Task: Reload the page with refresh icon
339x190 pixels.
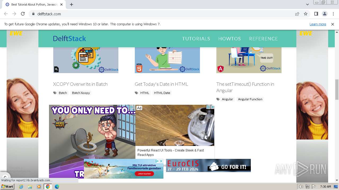Action: (x=23, y=14)
